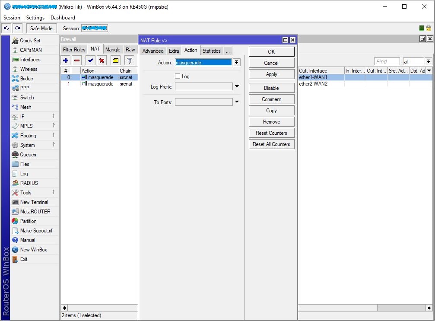Add new NAT rule with plus icon
This screenshot has width=435, height=321.
pyautogui.click(x=66, y=60)
